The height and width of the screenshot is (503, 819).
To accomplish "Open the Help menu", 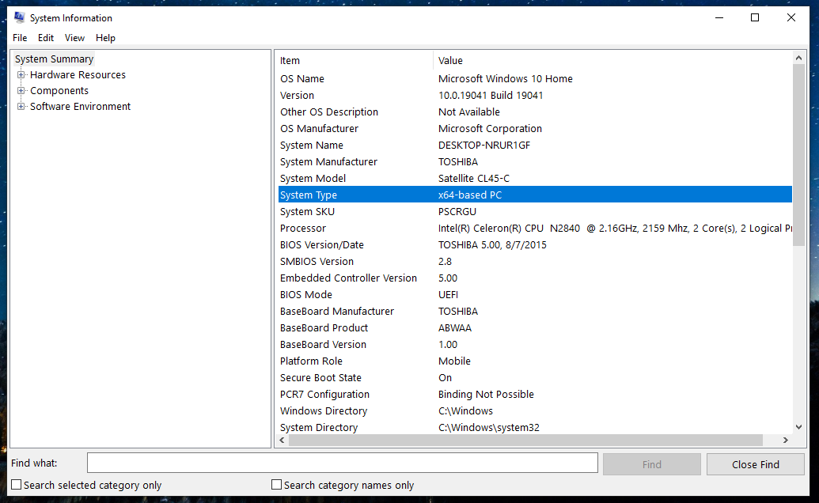I will coord(105,38).
